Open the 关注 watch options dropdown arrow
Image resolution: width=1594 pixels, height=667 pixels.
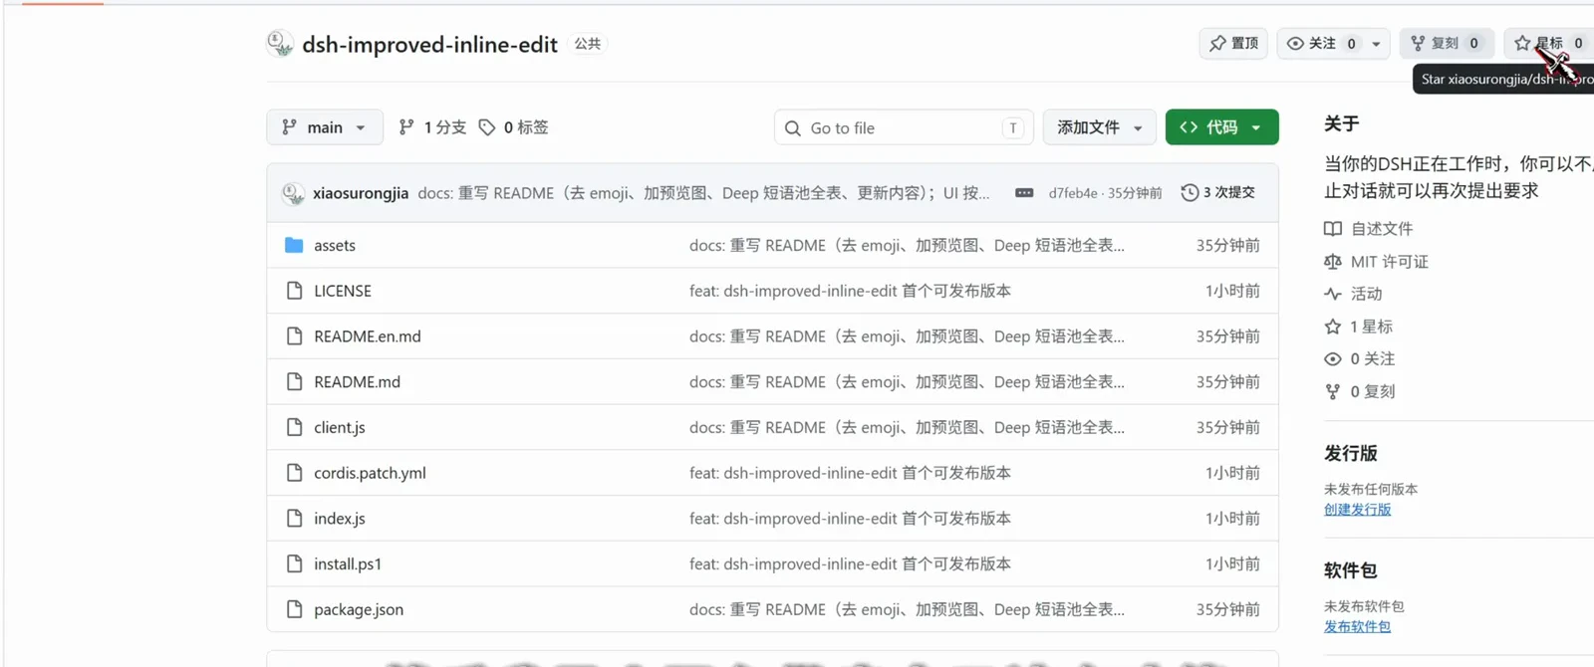click(x=1377, y=43)
